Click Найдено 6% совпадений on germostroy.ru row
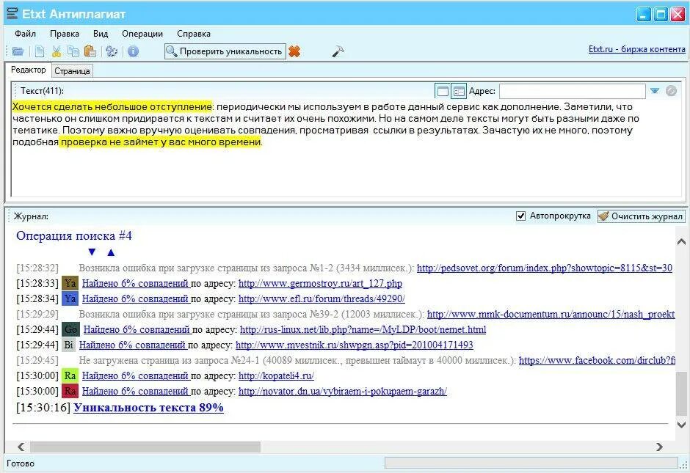The width and height of the screenshot is (690, 473). (x=135, y=283)
